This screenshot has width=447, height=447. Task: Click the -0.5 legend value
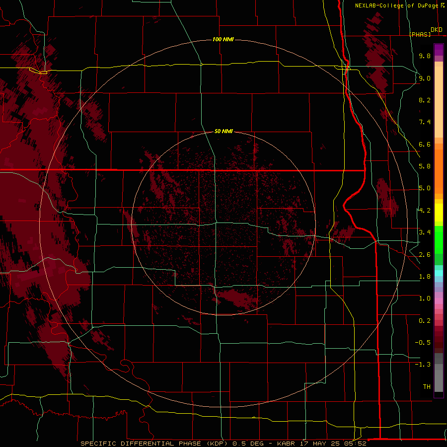(423, 343)
